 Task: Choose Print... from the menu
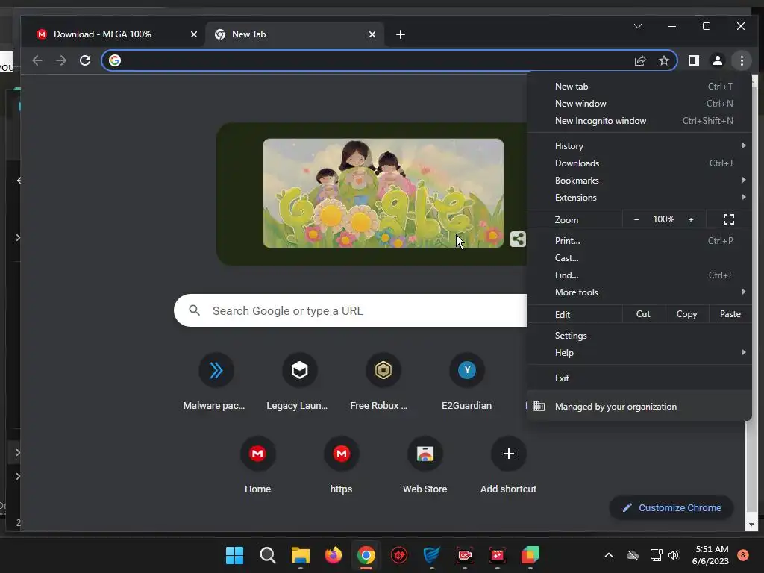(639, 240)
